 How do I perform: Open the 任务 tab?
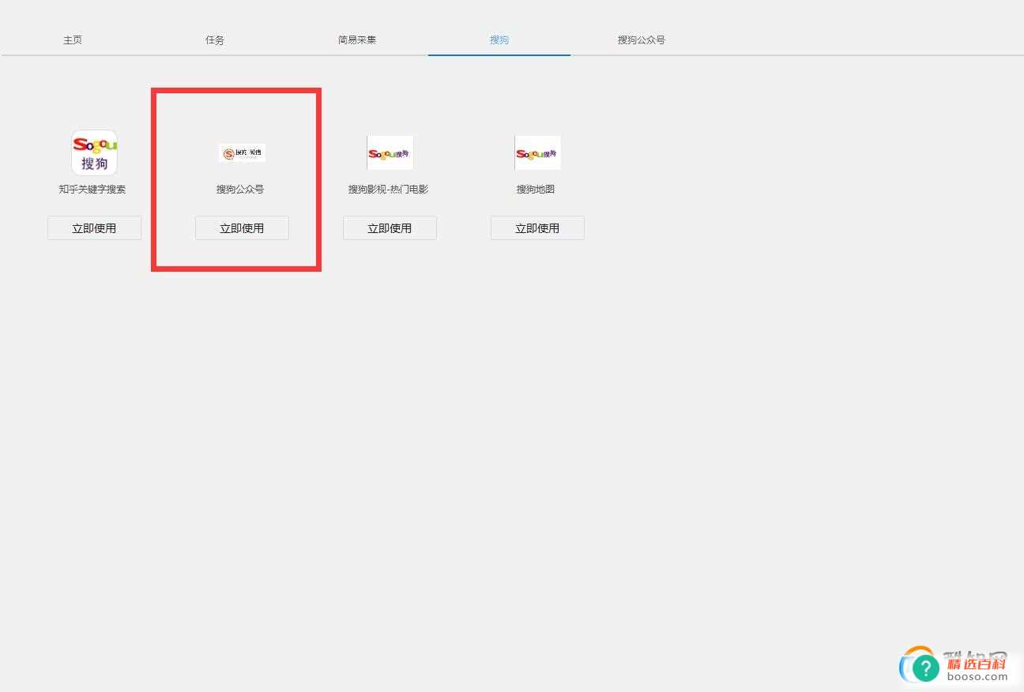click(x=215, y=39)
